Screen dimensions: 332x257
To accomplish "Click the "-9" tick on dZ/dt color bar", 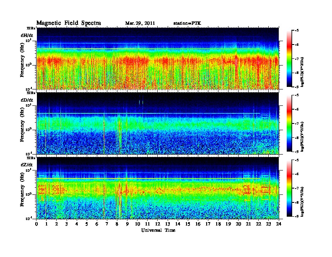I will (x=297, y=216).
